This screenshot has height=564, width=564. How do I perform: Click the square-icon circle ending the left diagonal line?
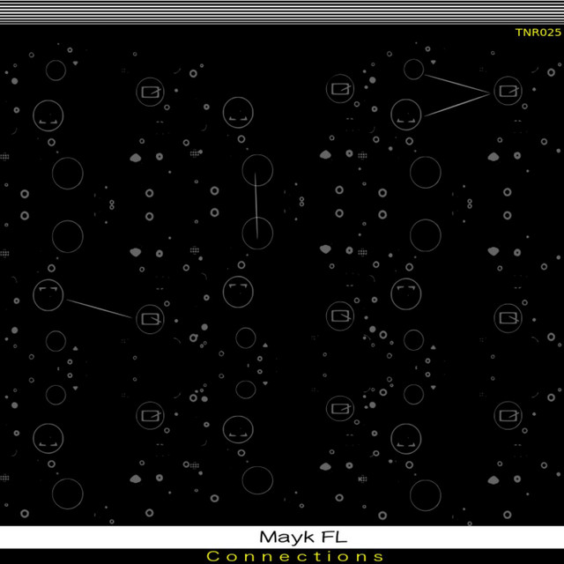tap(151, 317)
